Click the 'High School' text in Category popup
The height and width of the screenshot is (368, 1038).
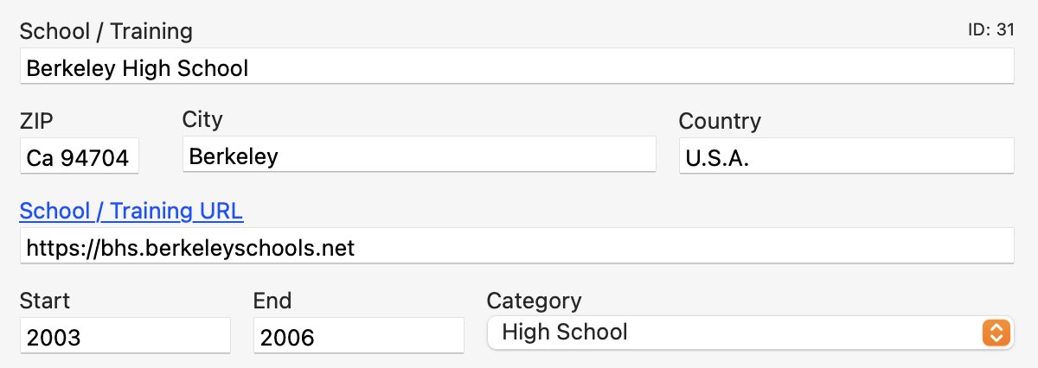pos(565,332)
